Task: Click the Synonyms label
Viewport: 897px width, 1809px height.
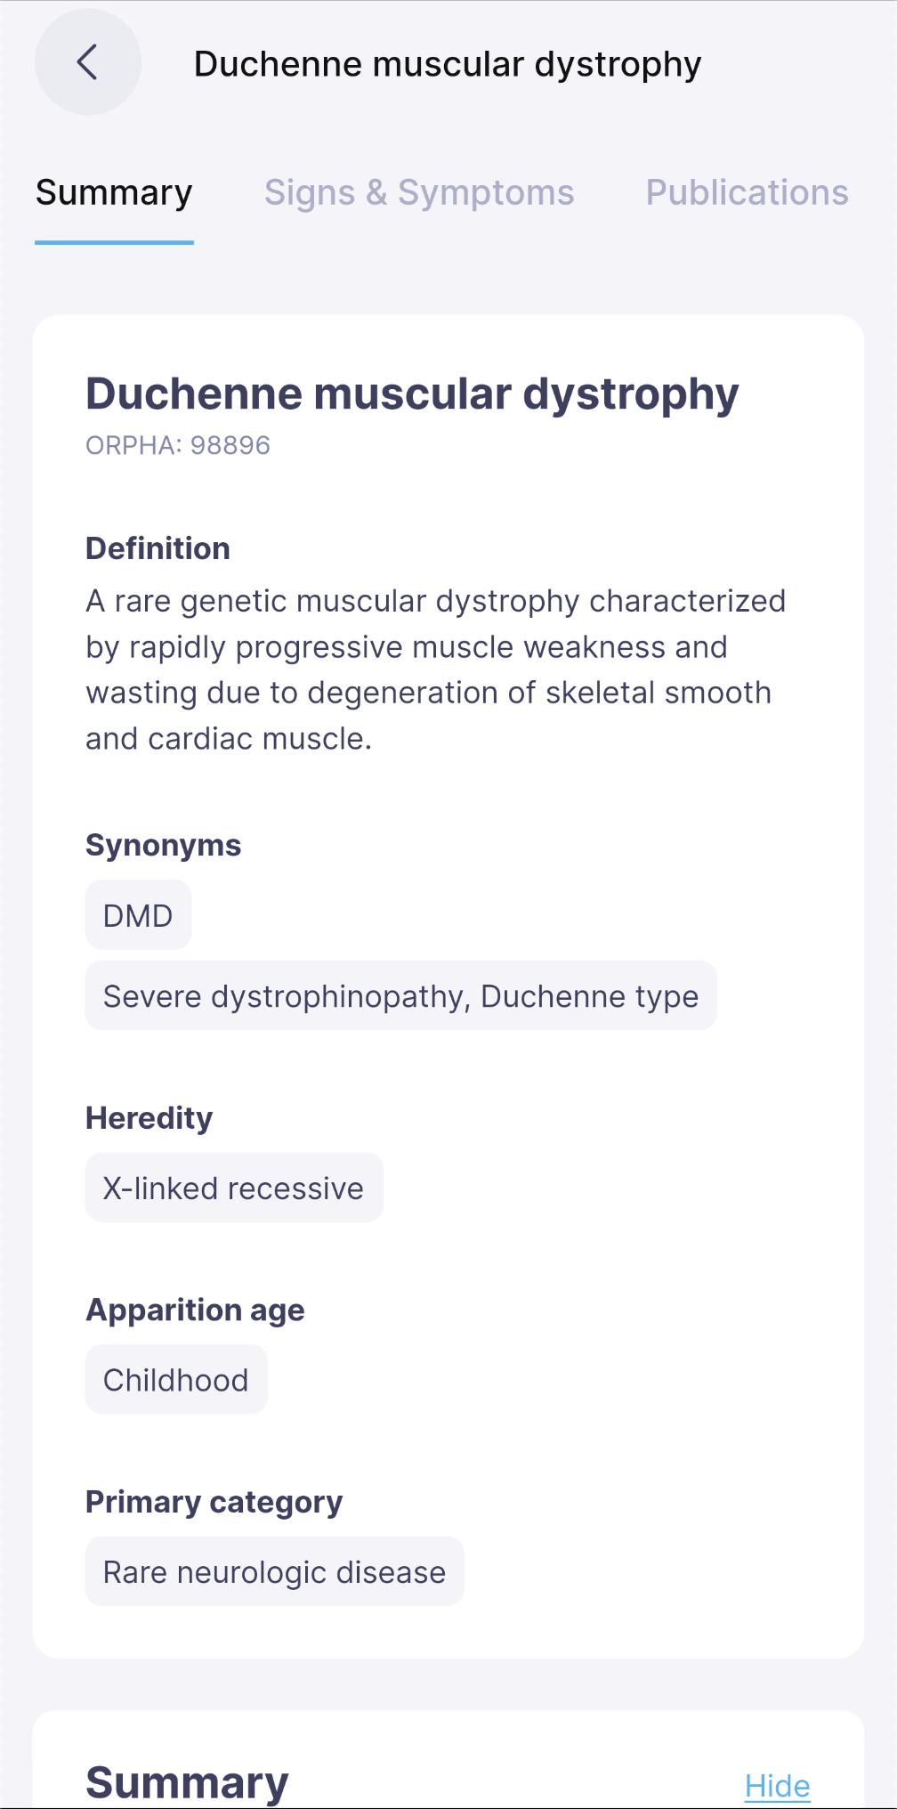Action: (x=163, y=845)
